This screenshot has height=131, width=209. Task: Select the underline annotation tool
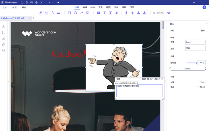click(47, 13)
